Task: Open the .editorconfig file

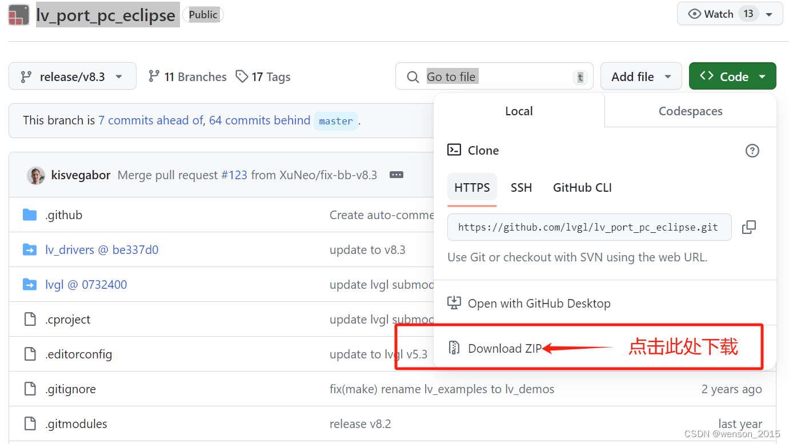Action: point(78,354)
